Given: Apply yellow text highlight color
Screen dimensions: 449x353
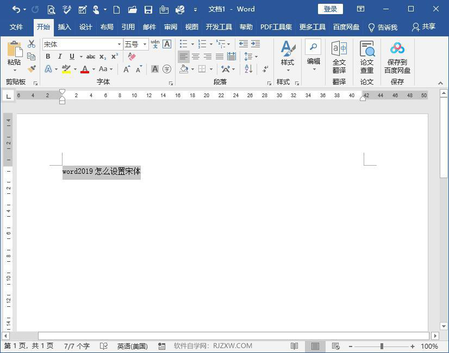Looking at the screenshot, I should pyautogui.click(x=65, y=69).
